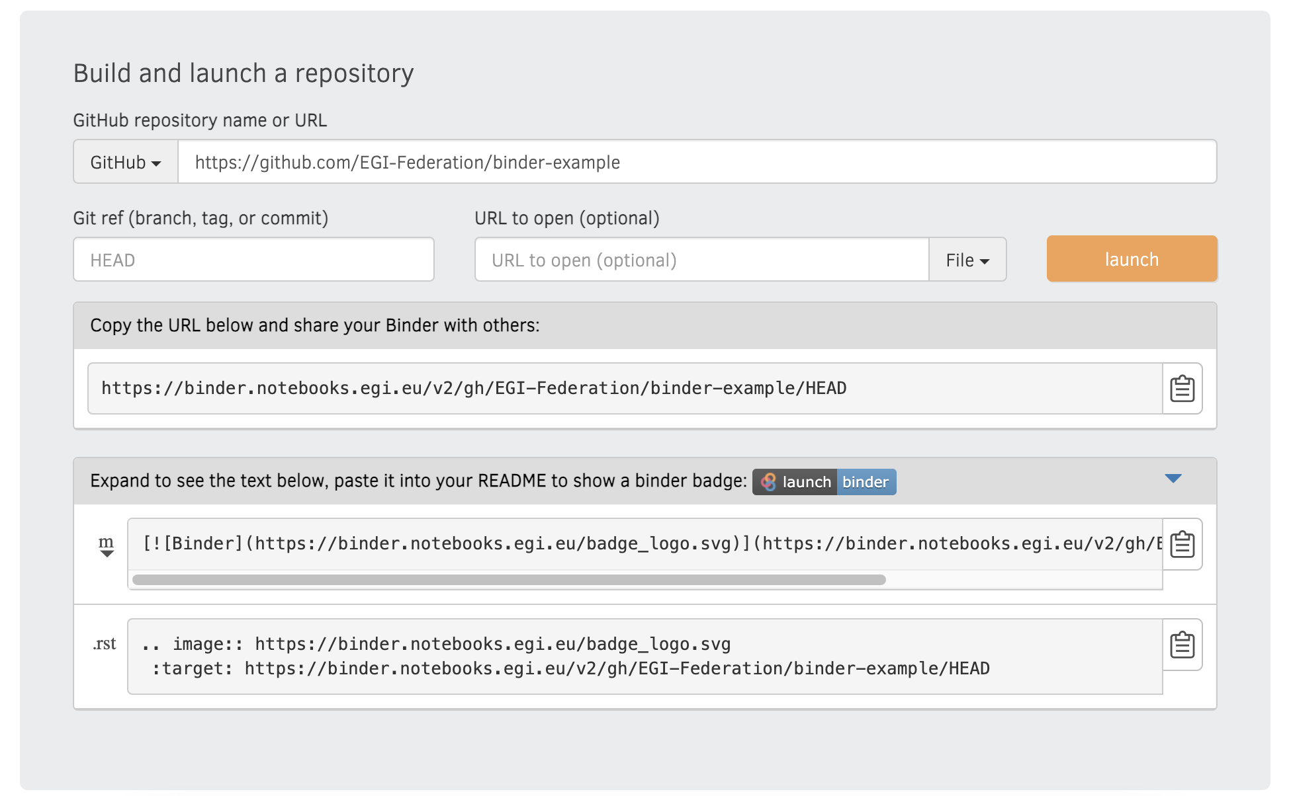
Task: Copy the markdown badge snippet to clipboard
Action: tap(1182, 544)
